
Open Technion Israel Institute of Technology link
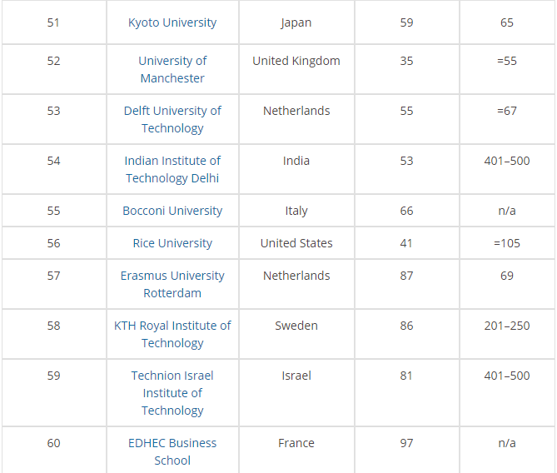click(x=172, y=392)
